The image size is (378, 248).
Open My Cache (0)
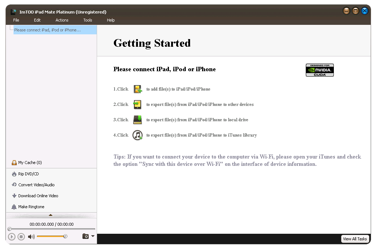(x=30, y=163)
